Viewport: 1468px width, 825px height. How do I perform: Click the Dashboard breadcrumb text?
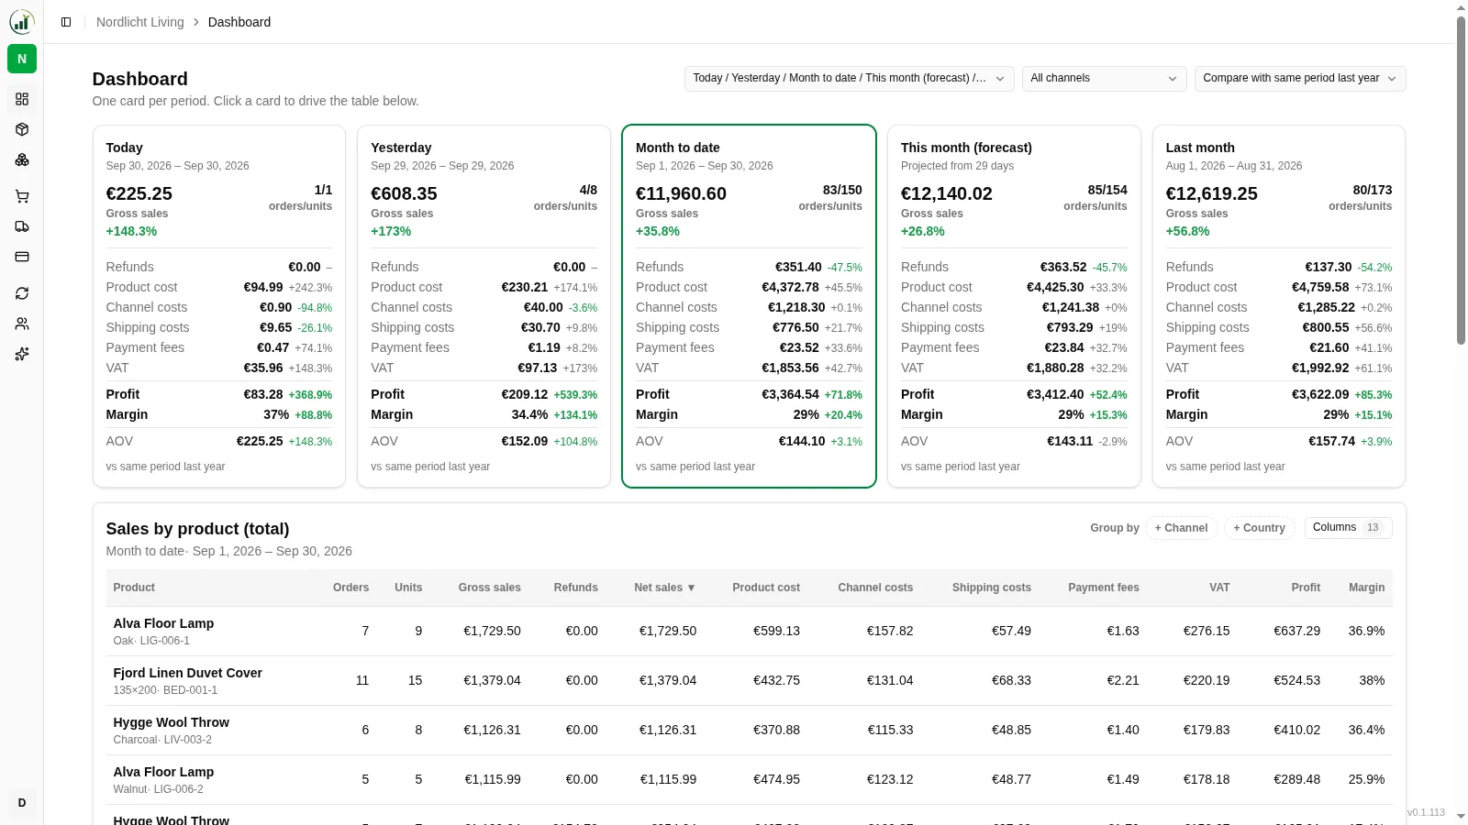239,22
